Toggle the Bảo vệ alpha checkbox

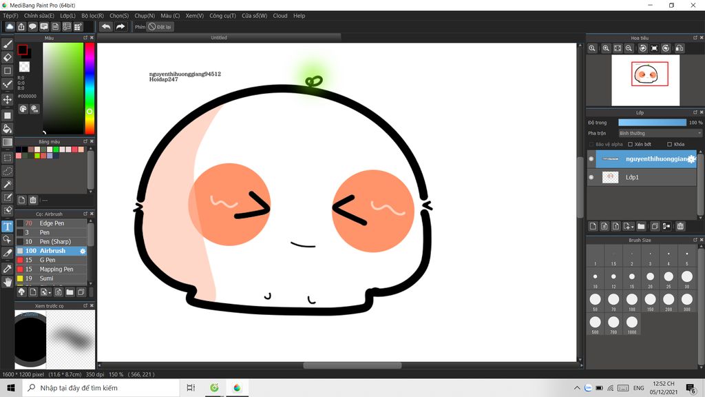[x=591, y=145]
